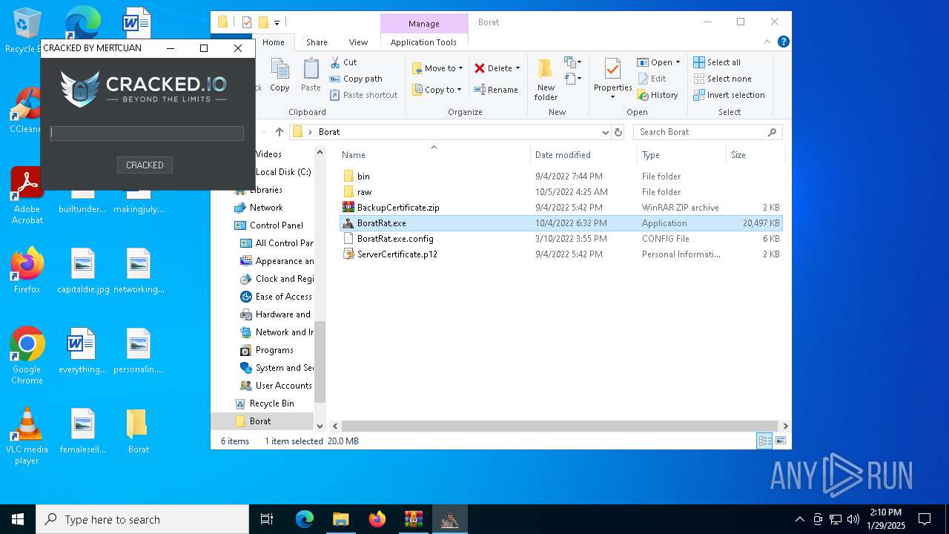The image size is (949, 534).
Task: Click the Paste icon in Clipboard group
Action: click(311, 75)
